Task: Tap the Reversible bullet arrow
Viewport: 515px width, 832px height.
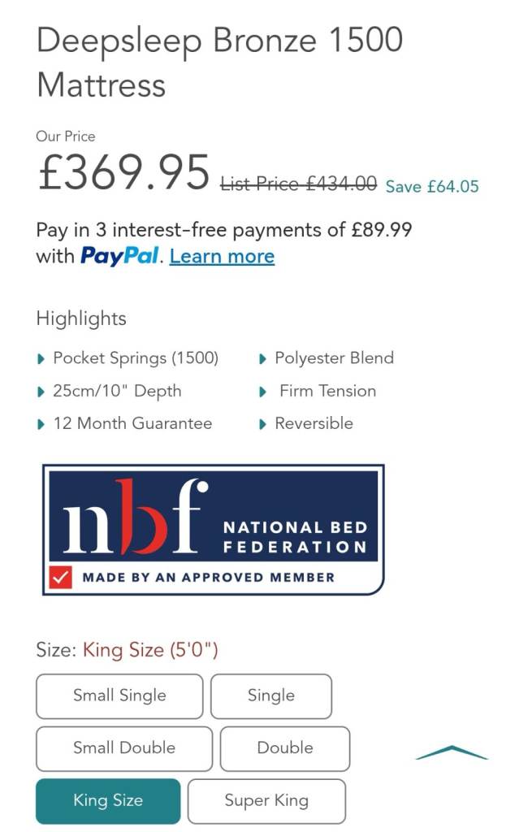Action: tap(263, 424)
